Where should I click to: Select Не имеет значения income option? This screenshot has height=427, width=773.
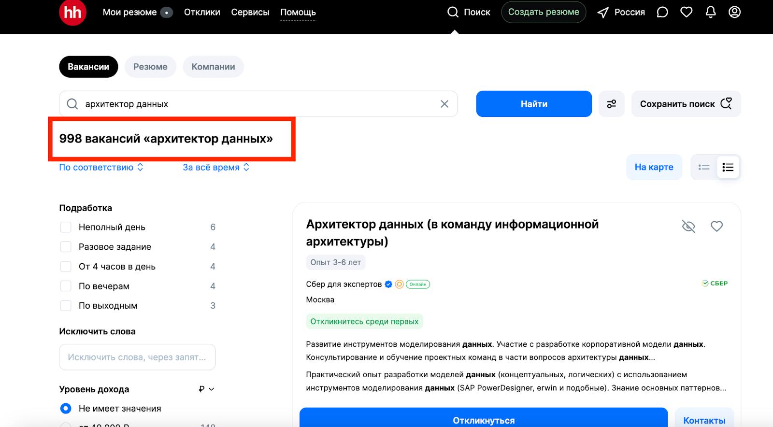66,409
